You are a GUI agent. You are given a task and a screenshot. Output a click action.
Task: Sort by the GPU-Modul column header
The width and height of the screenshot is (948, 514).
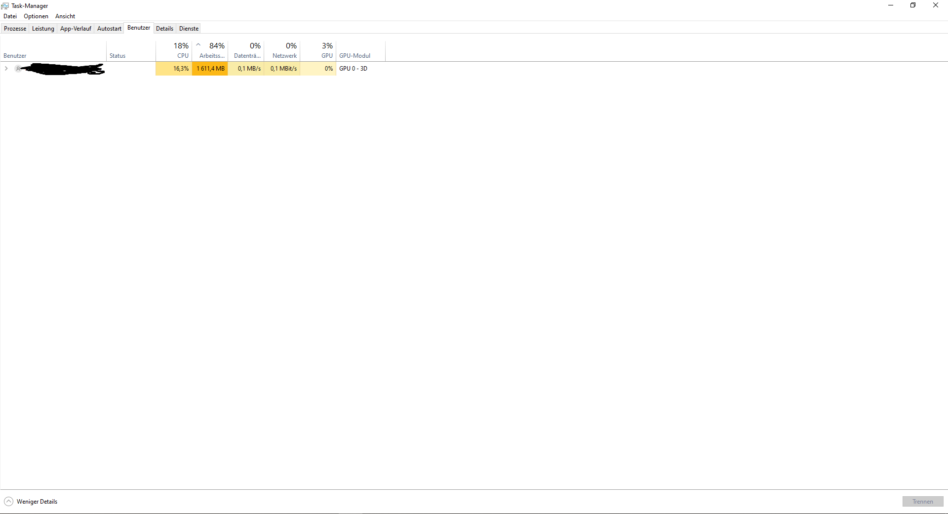(x=361, y=51)
